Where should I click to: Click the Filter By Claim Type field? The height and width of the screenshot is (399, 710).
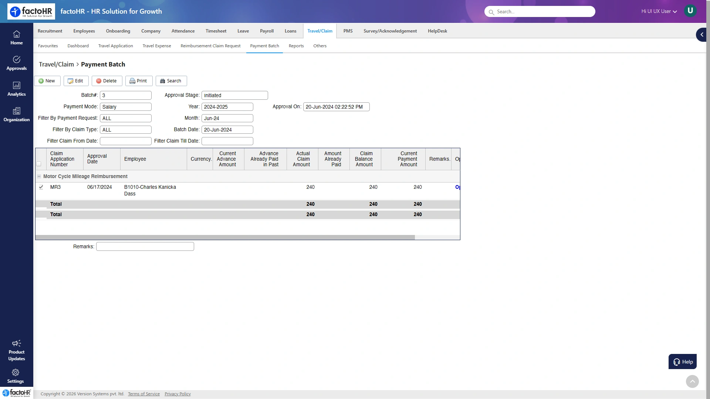(x=126, y=130)
